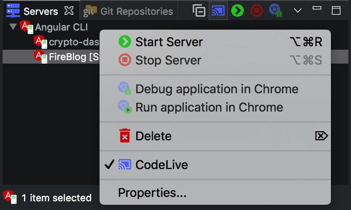Click the Collapse All toolbar icon
This screenshot has height=210, width=351.
pyautogui.click(x=199, y=10)
